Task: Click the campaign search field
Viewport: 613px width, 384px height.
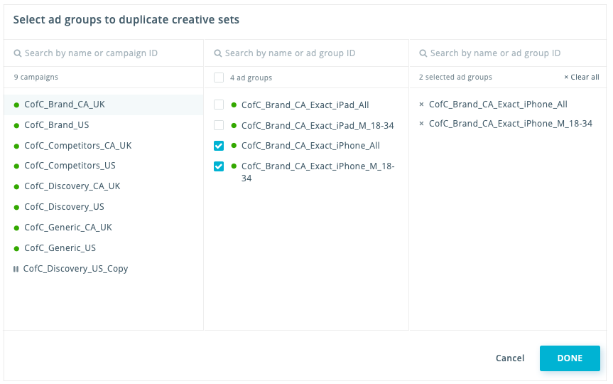Action: tap(104, 53)
